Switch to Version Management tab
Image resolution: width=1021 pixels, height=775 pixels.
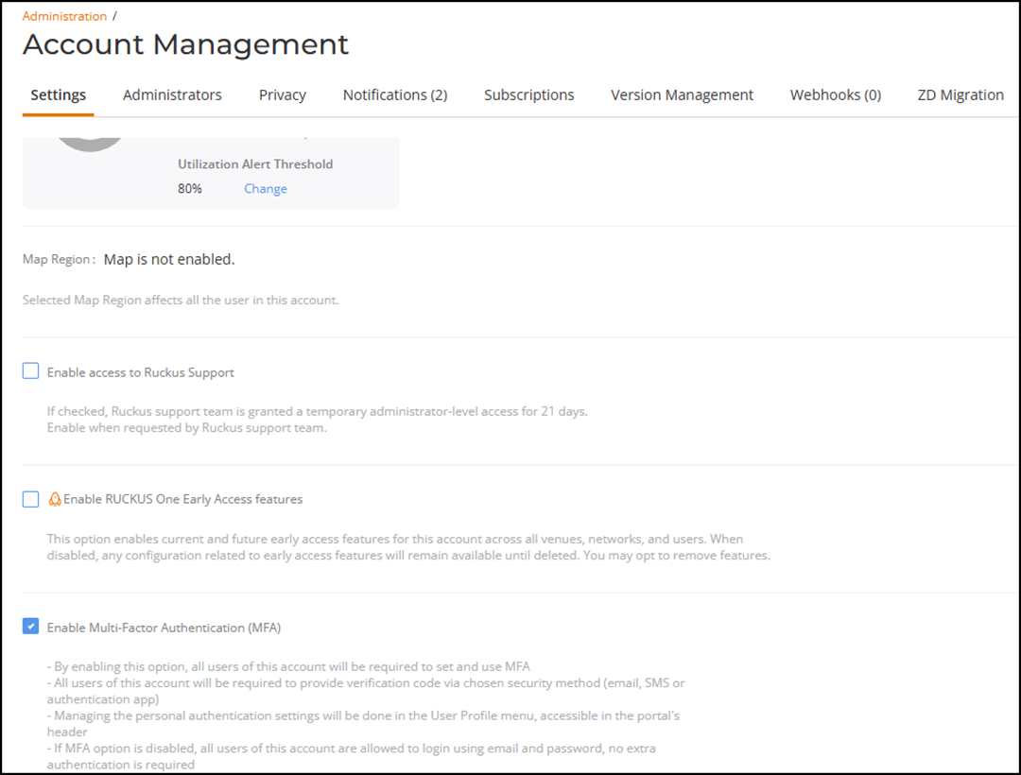[x=682, y=95]
